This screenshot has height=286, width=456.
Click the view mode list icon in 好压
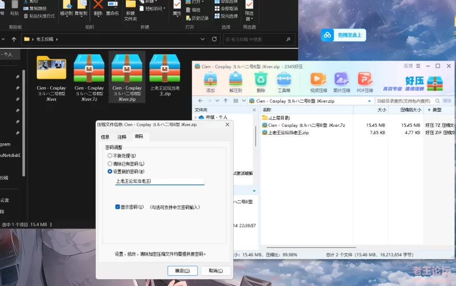coord(236,101)
